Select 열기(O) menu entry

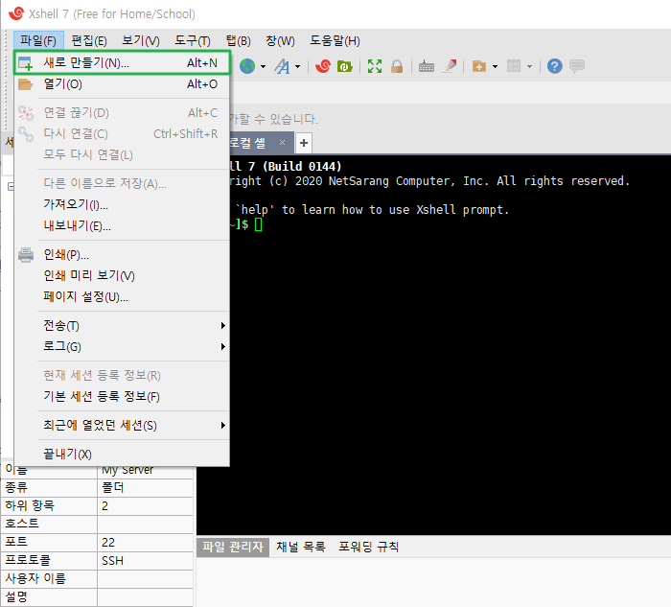(x=123, y=84)
